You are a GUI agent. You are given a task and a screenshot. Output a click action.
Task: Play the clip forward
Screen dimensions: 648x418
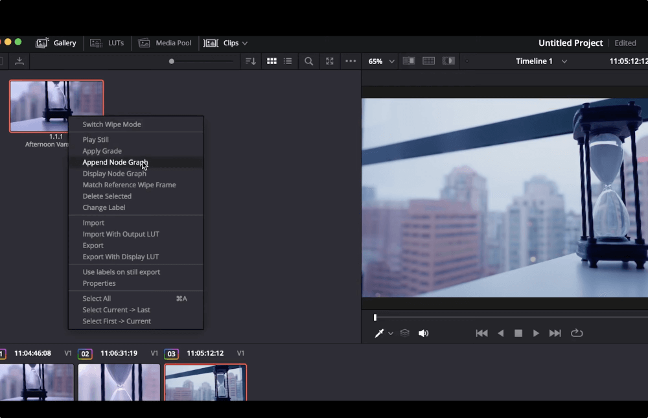click(536, 333)
